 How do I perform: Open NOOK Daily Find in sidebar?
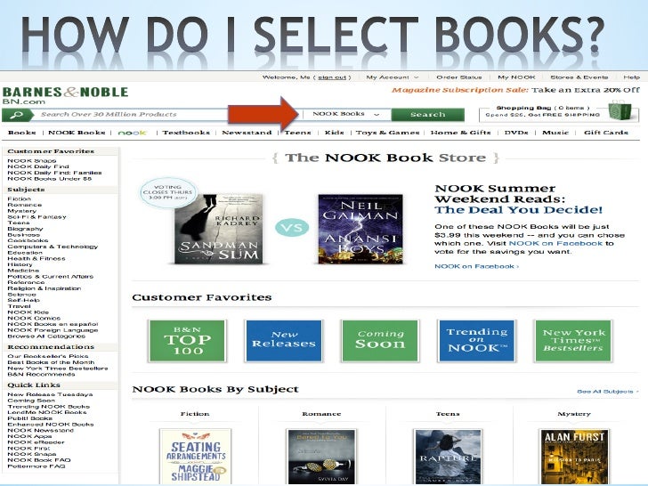(x=38, y=166)
